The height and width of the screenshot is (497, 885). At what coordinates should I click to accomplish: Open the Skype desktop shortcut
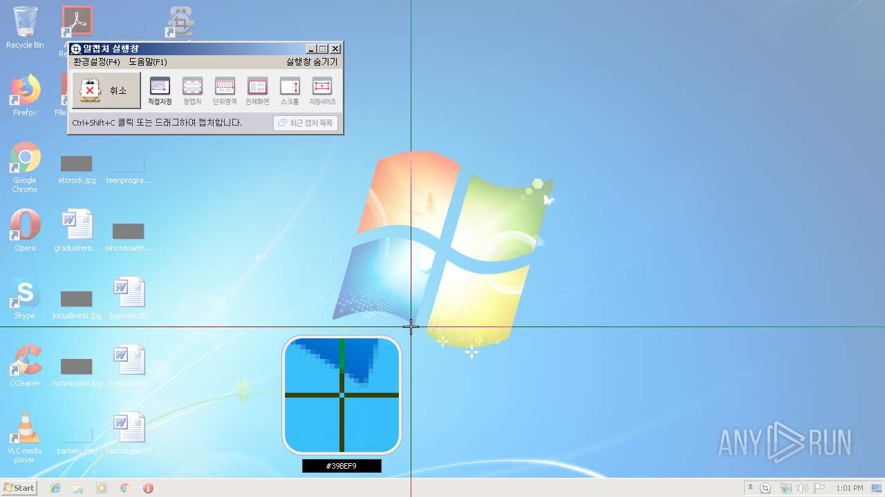25,298
